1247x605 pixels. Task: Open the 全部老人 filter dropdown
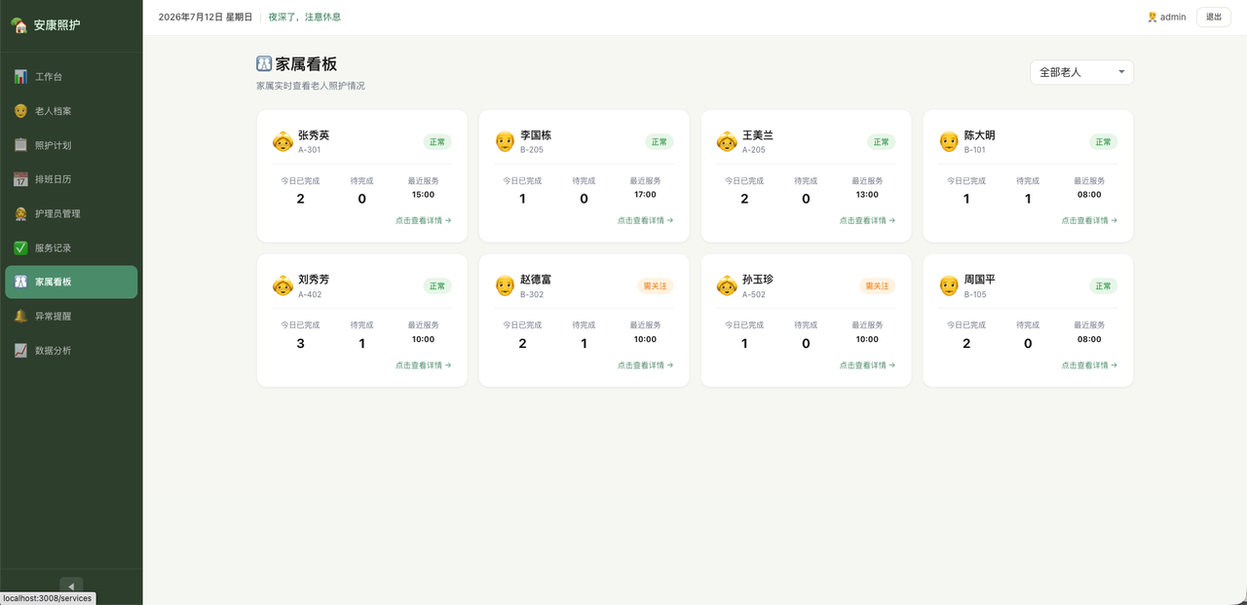pos(1081,72)
